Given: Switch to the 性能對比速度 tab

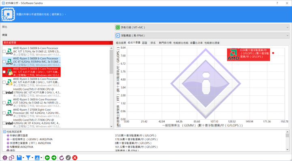Looking at the screenshot, I should point(212,43).
